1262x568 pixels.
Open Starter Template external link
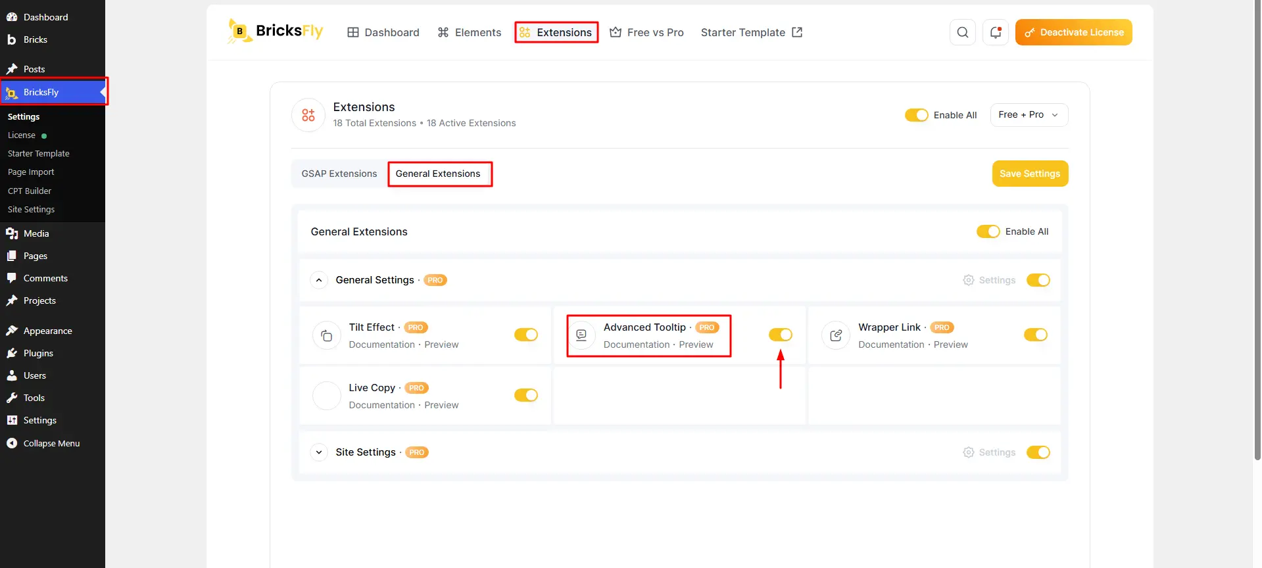click(752, 32)
